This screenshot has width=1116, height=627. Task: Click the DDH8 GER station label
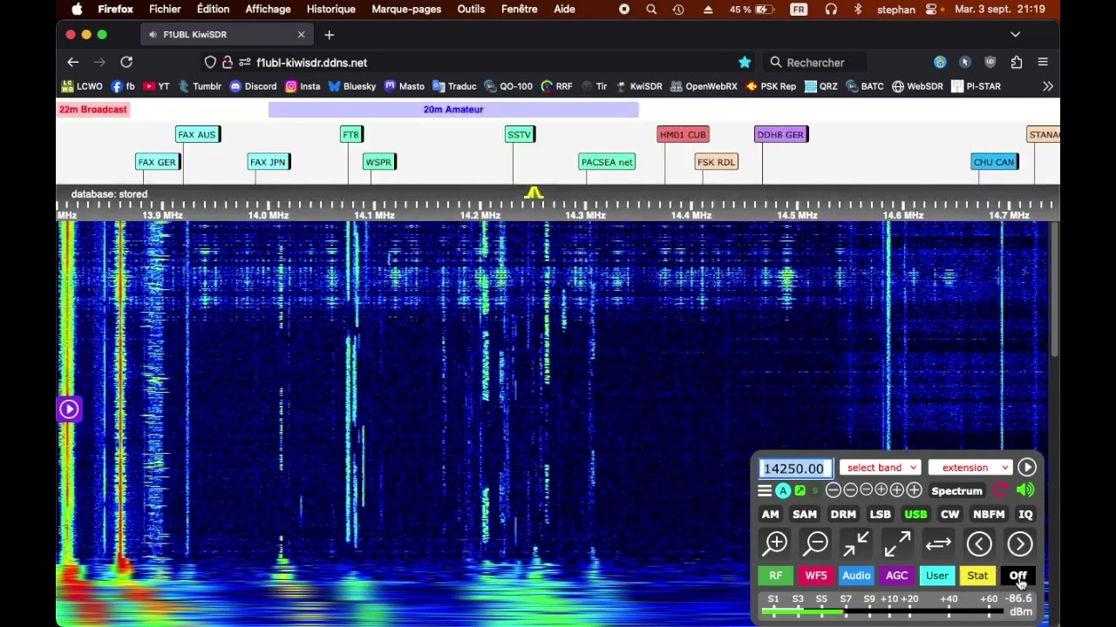point(781,135)
